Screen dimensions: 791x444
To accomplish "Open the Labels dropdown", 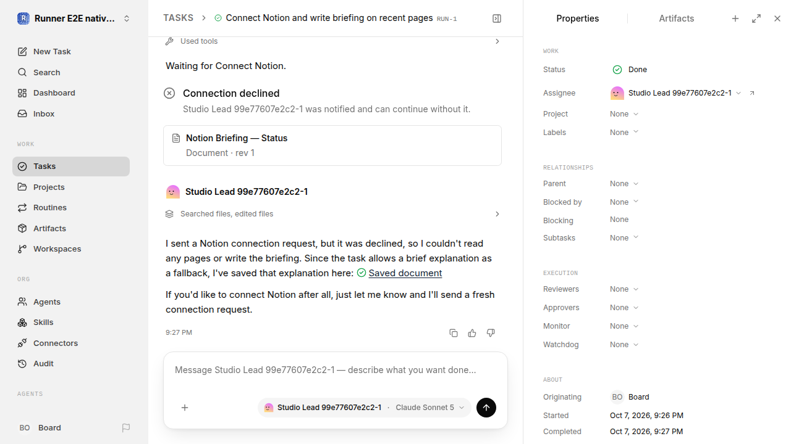I will [x=624, y=133].
